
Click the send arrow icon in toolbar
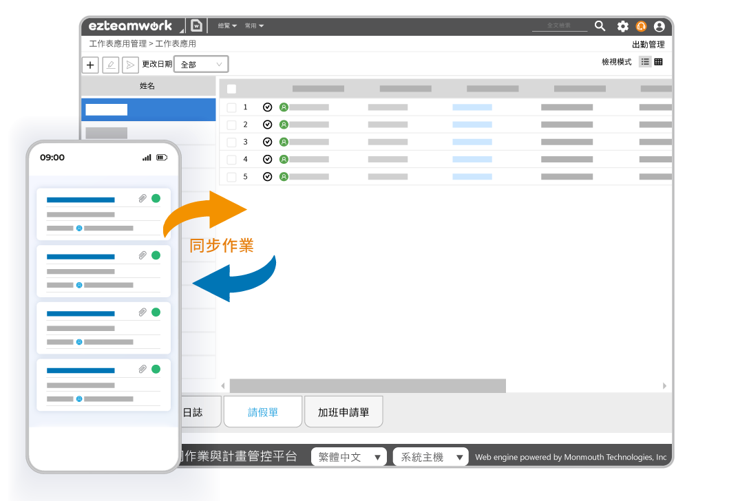click(129, 65)
